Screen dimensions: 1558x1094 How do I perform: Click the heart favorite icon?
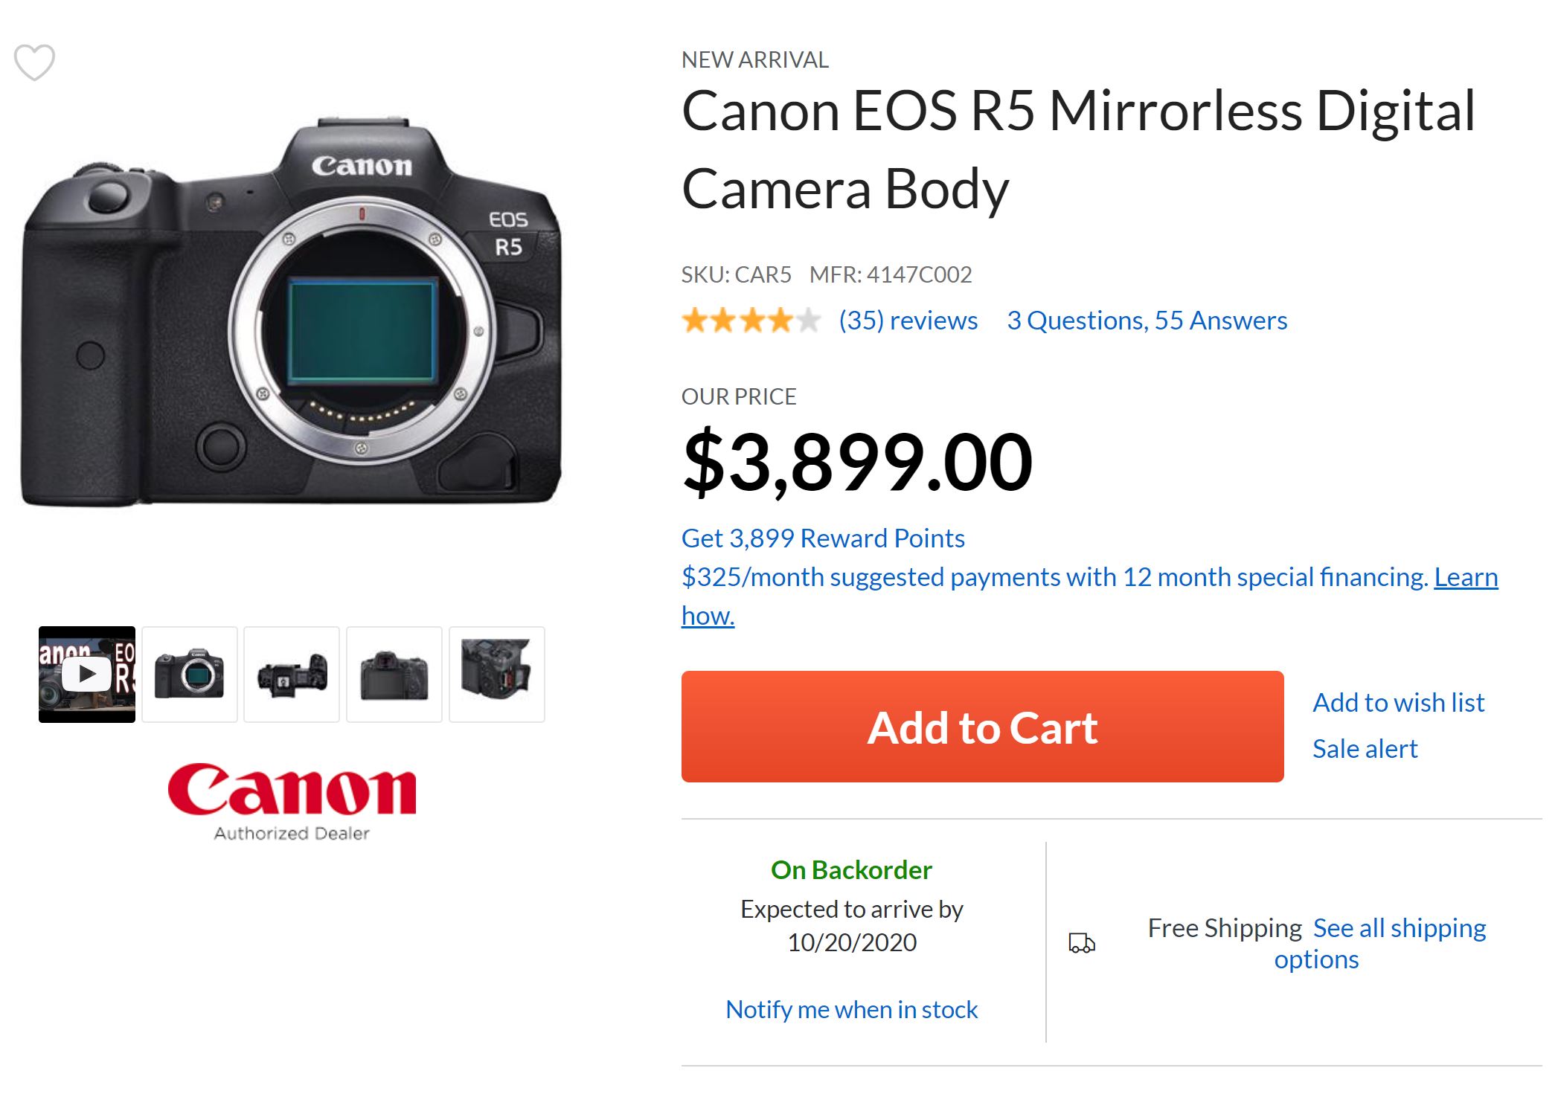[x=34, y=62]
